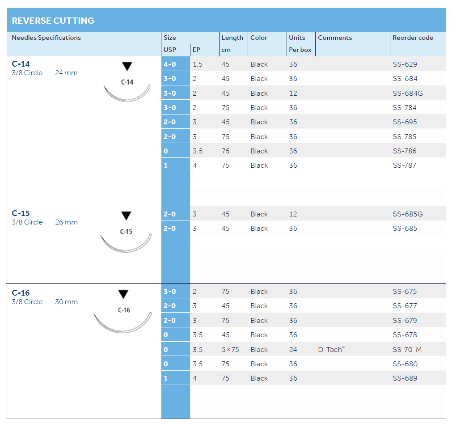Click the D-Tach comment text
This screenshot has width=452, height=424.
click(x=331, y=350)
